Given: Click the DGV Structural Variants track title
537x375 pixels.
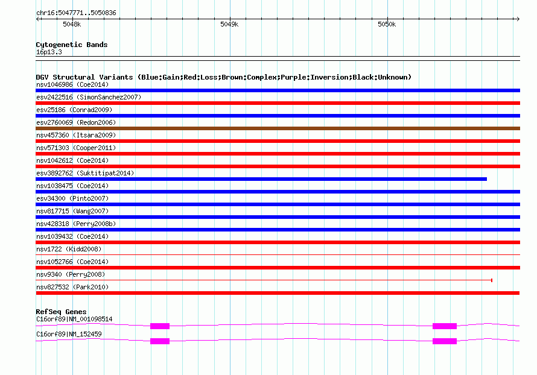Looking at the screenshot, I should tap(224, 77).
